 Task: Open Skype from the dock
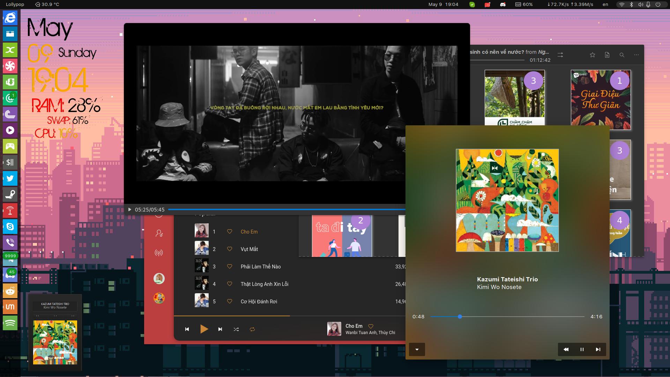pyautogui.click(x=10, y=227)
